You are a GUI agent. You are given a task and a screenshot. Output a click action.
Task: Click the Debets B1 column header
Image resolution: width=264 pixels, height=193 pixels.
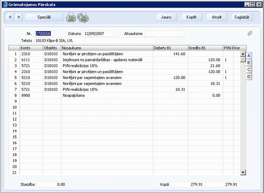click(x=170, y=48)
